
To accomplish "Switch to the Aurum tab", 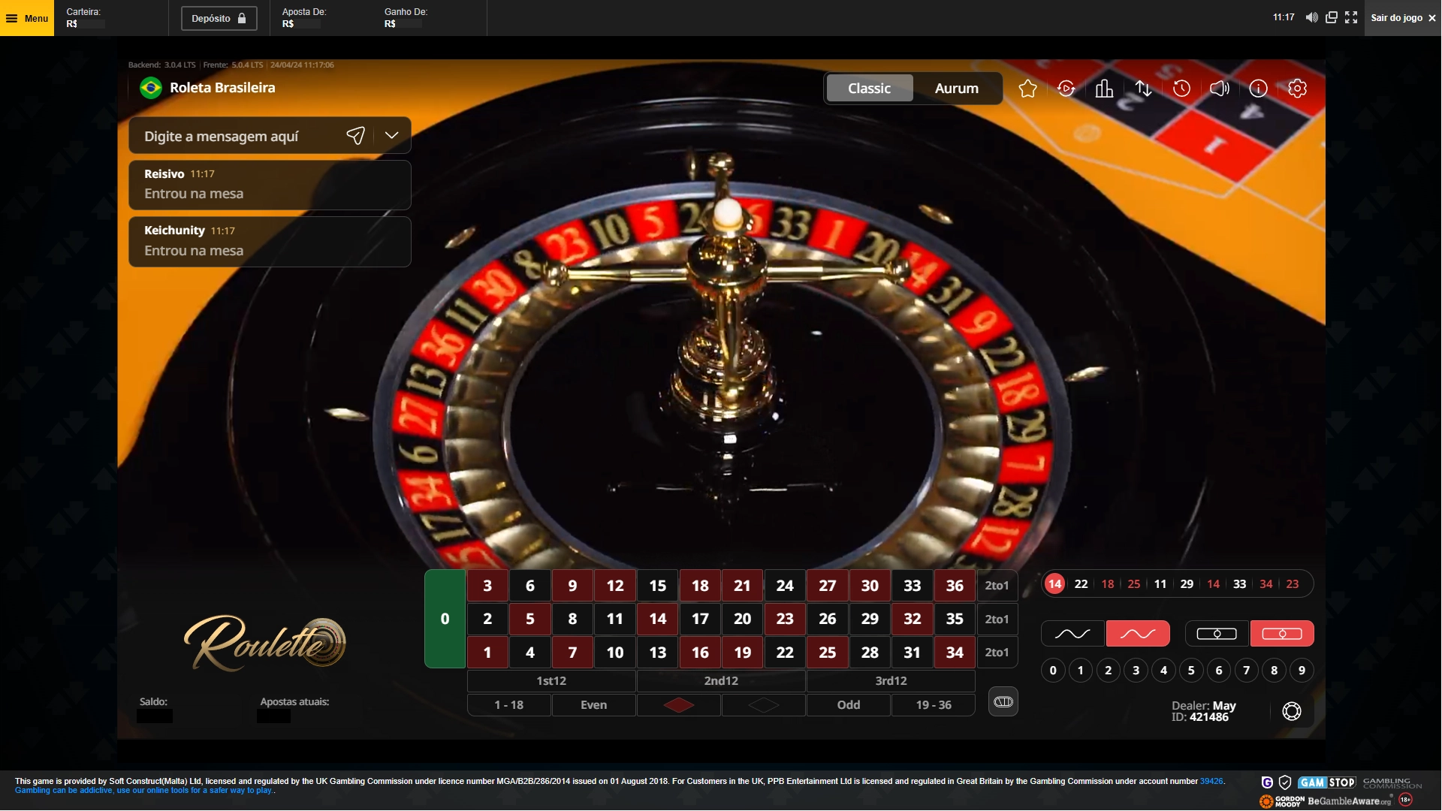I will 957,88.
